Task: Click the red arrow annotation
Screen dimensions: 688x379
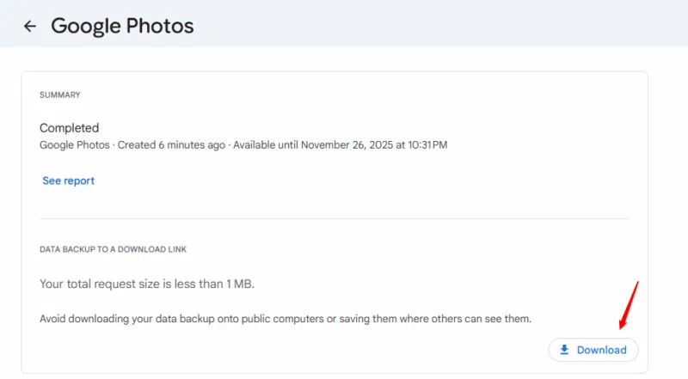Action: point(629,305)
